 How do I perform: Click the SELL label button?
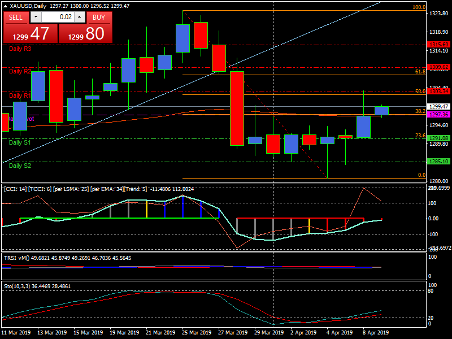point(16,17)
